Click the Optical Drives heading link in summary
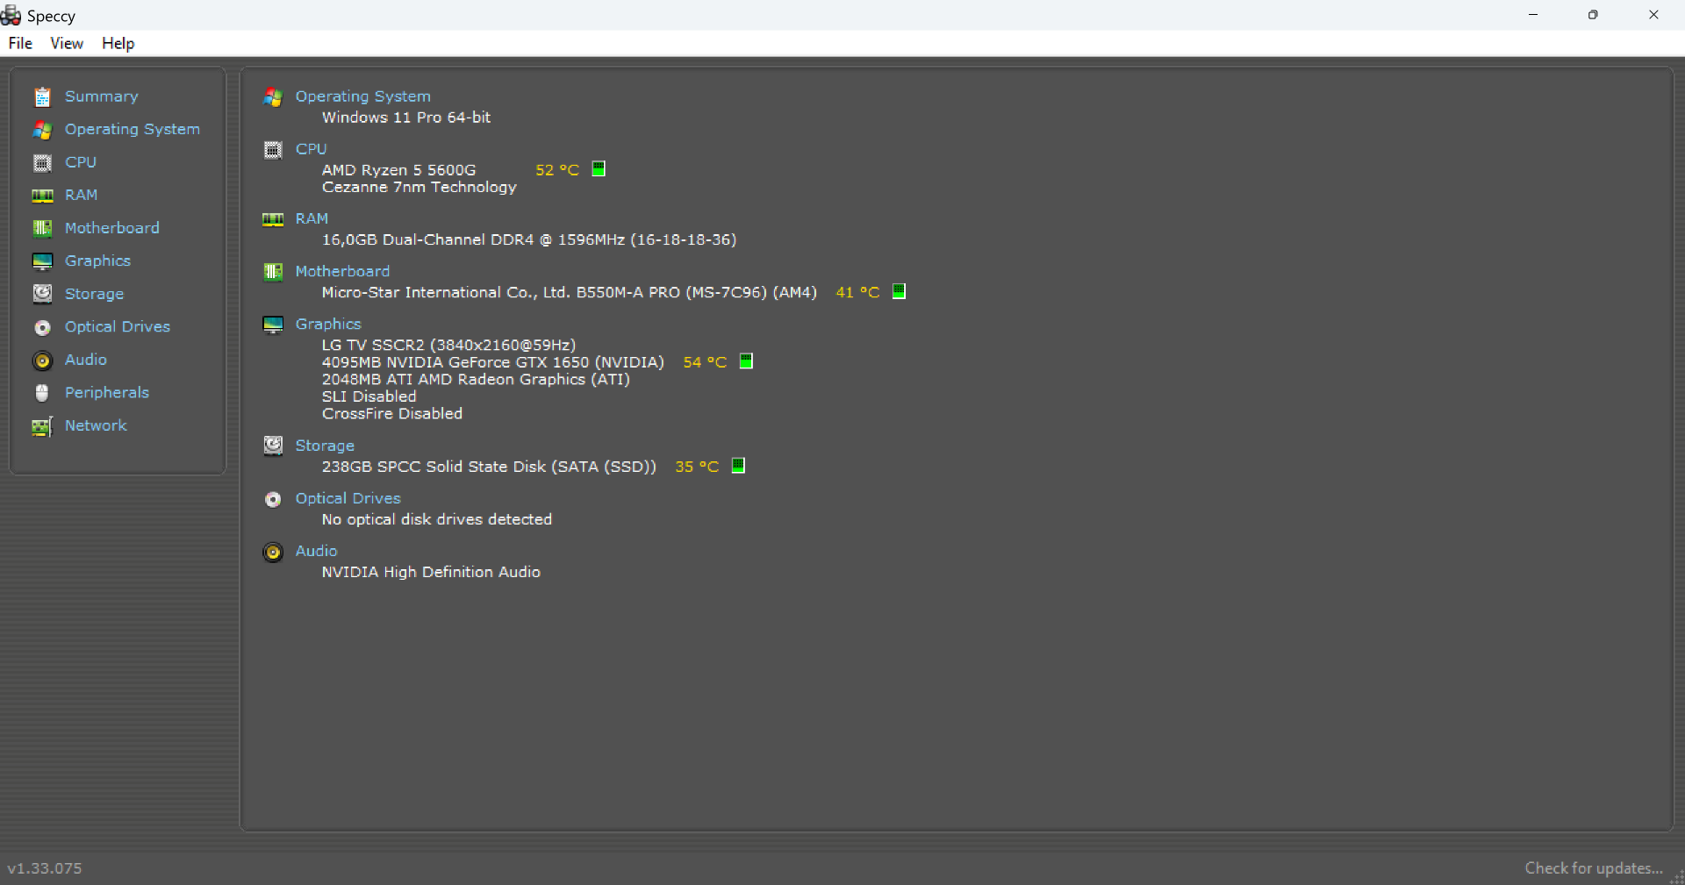This screenshot has height=885, width=1685. click(x=348, y=498)
